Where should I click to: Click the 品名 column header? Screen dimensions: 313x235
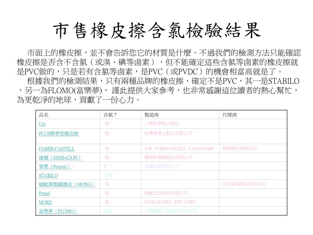43,115
